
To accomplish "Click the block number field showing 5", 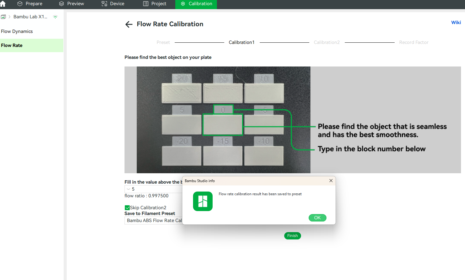I will coord(153,189).
